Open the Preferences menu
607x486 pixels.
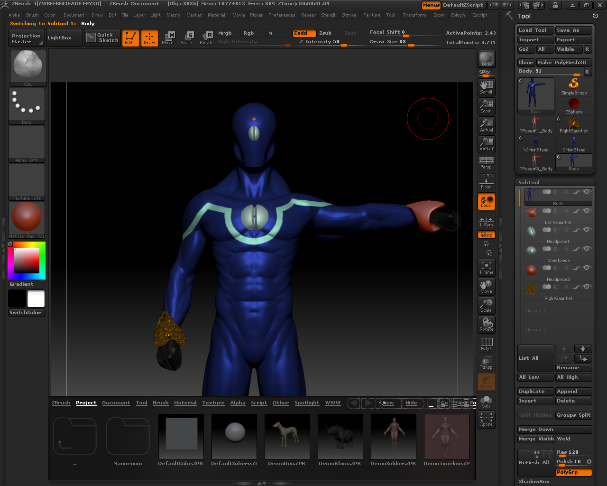[x=282, y=15]
